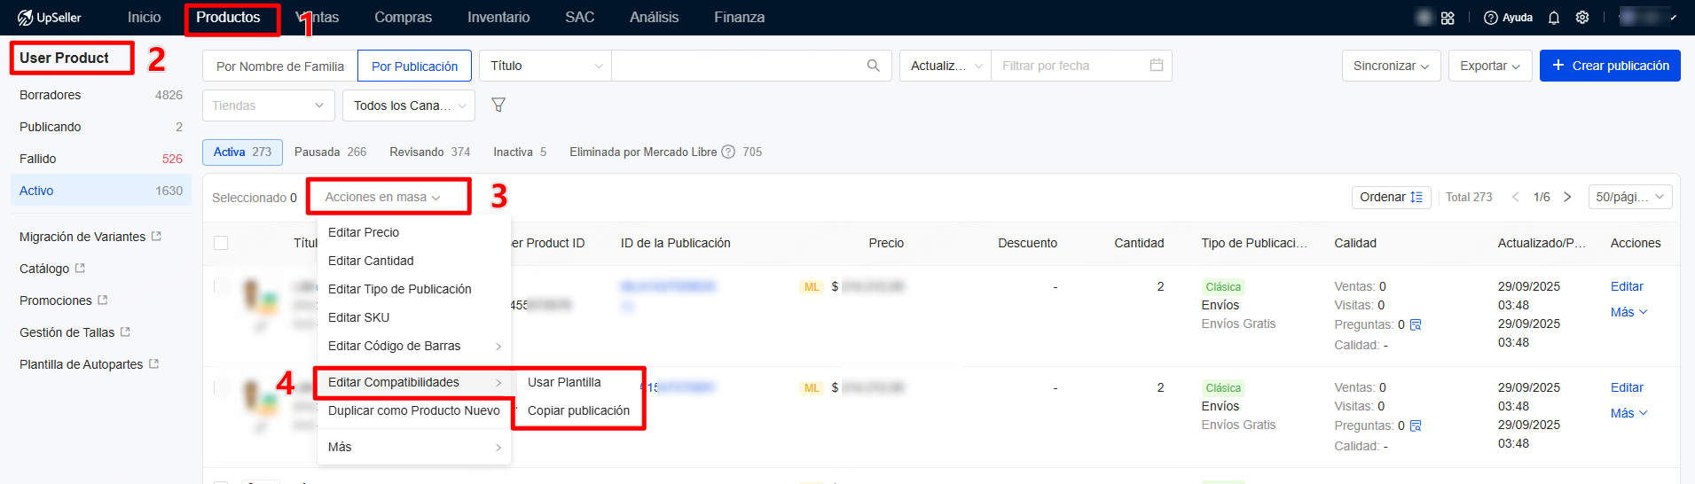Open the 50 per page size selector
Viewport: 1695px width, 484px height.
click(x=1629, y=197)
